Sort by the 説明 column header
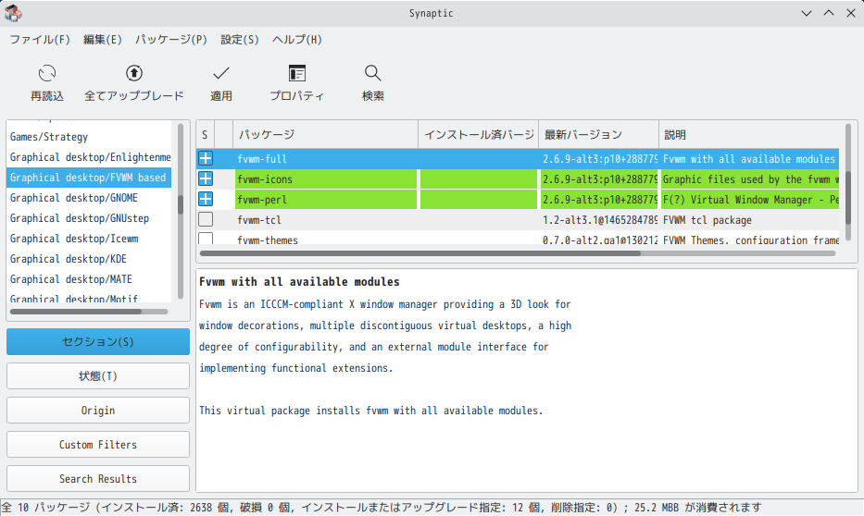The image size is (864, 516). (x=749, y=135)
